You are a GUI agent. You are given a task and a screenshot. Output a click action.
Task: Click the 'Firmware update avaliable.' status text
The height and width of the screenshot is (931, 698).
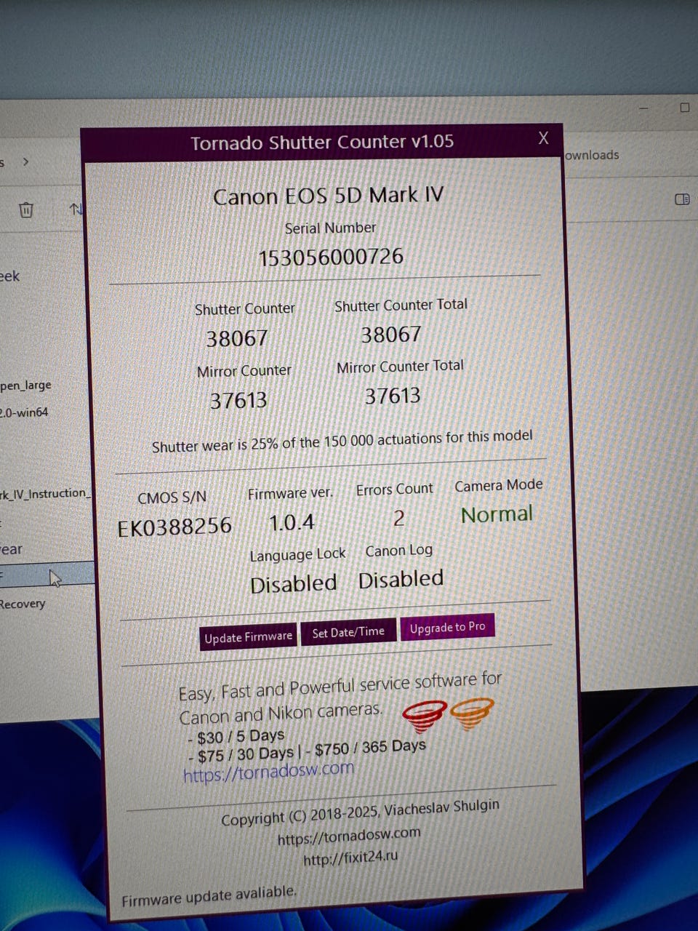[x=209, y=896]
